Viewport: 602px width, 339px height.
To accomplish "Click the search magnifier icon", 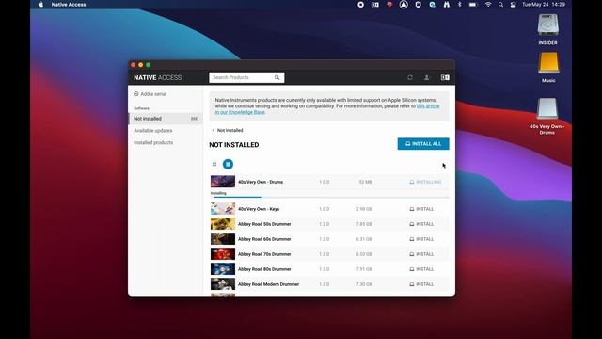I will pyautogui.click(x=277, y=77).
